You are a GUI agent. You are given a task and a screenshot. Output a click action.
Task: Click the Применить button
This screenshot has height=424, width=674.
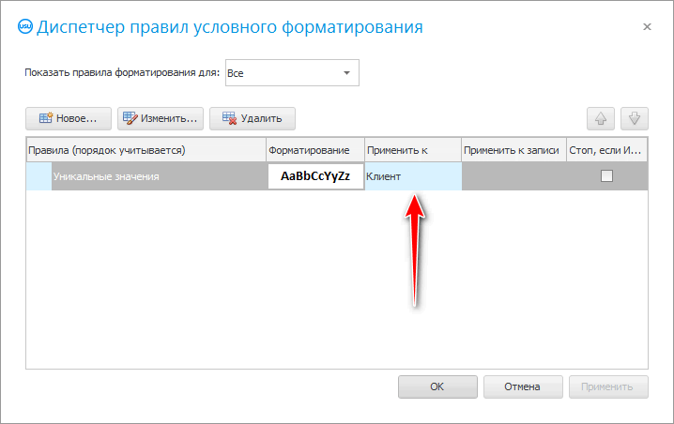point(608,387)
